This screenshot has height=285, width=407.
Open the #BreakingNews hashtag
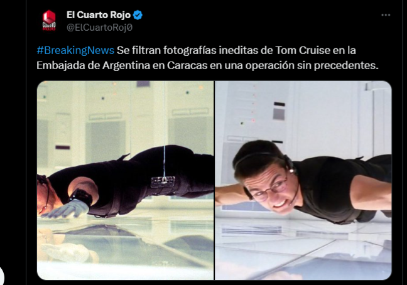pyautogui.click(x=75, y=50)
